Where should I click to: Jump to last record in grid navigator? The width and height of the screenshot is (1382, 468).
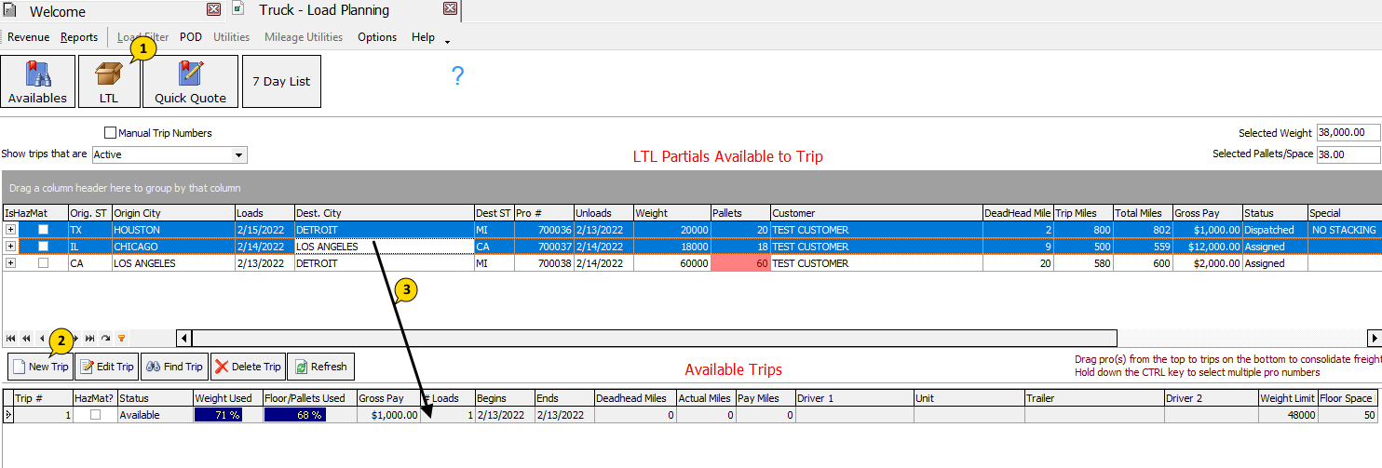(90, 338)
